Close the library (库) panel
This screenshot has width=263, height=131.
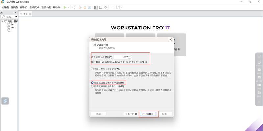coord(16,12)
